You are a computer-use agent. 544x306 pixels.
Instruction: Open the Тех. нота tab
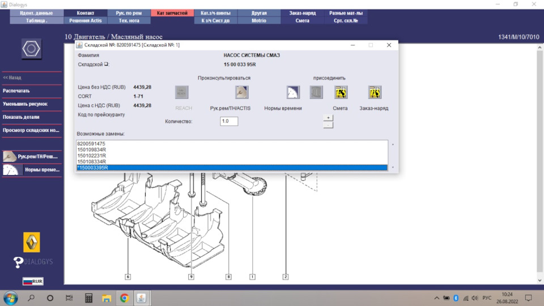pyautogui.click(x=129, y=20)
